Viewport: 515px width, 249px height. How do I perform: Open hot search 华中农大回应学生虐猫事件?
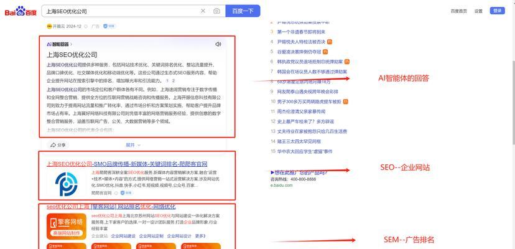(x=305, y=151)
